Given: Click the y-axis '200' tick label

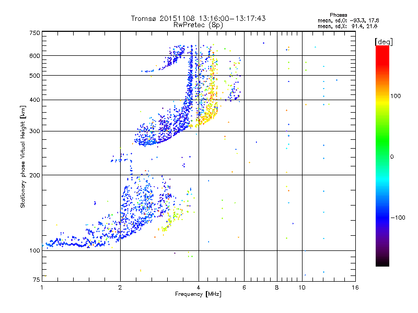Looking at the screenshot, I should pyautogui.click(x=34, y=175).
